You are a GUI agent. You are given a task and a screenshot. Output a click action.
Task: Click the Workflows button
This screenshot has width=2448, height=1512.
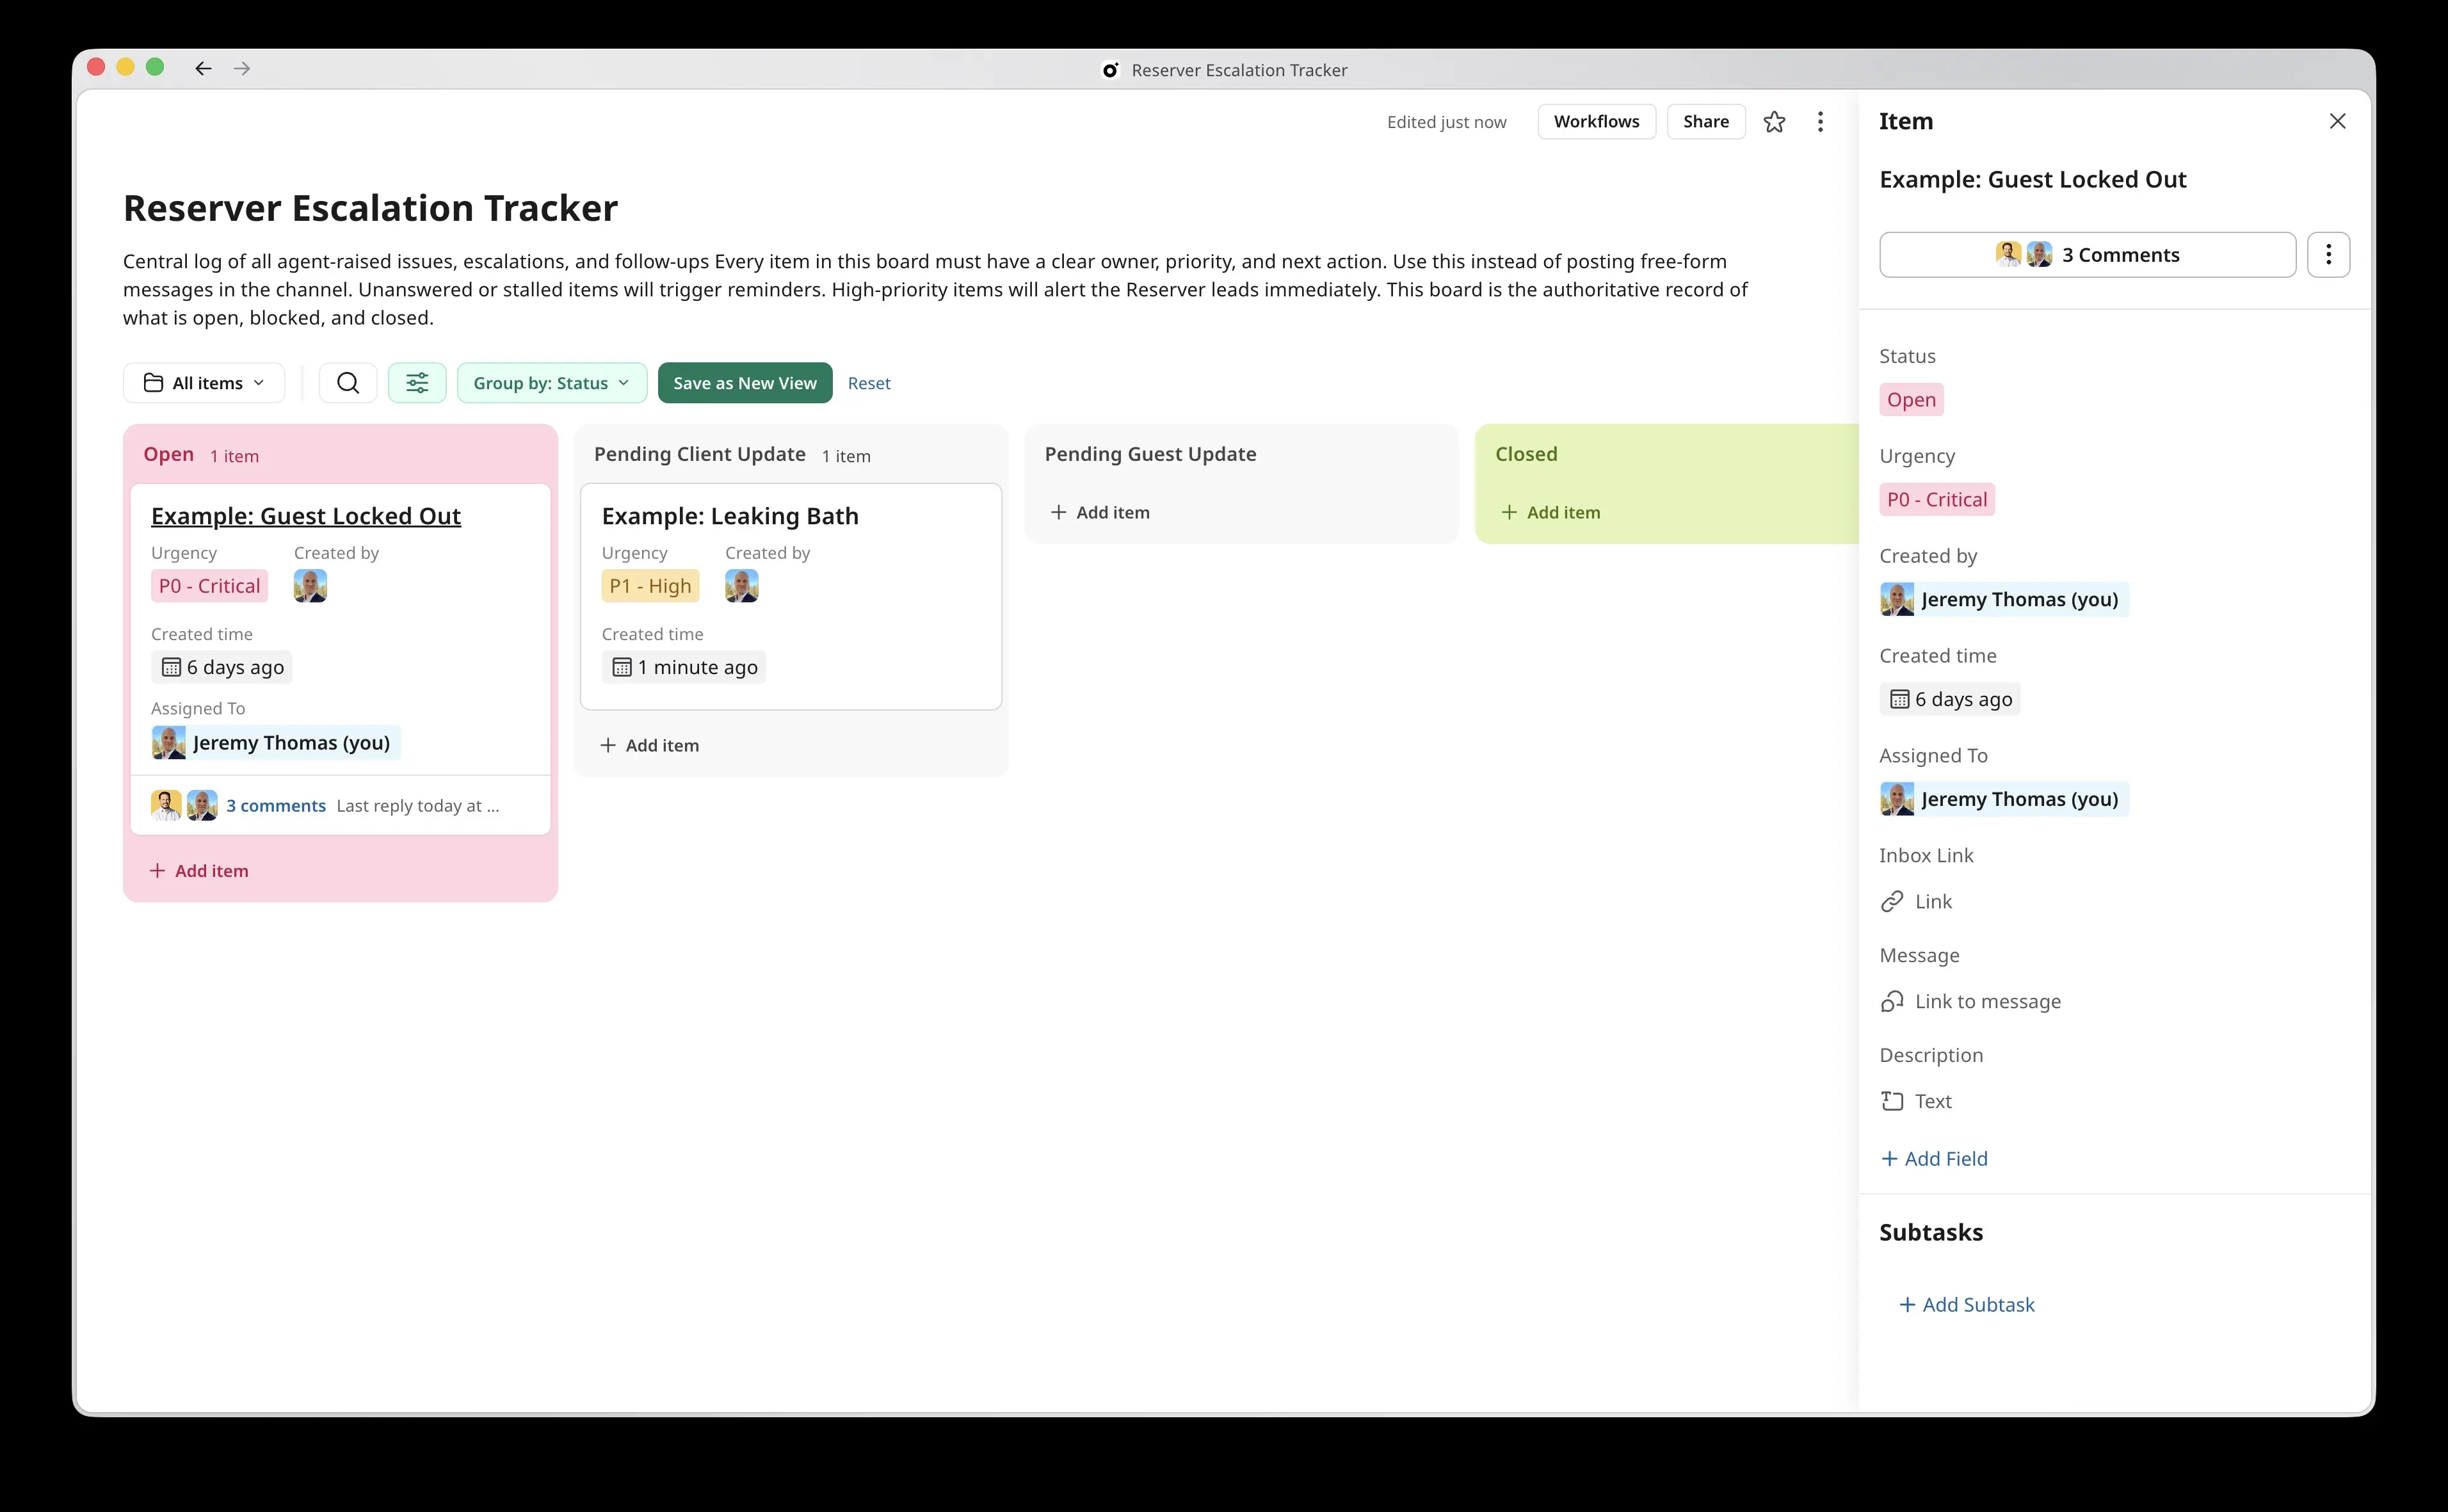(x=1596, y=122)
